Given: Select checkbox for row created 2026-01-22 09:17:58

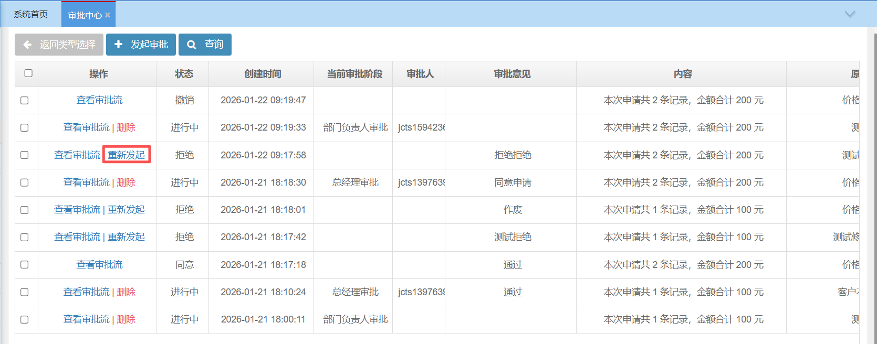Looking at the screenshot, I should [x=25, y=155].
